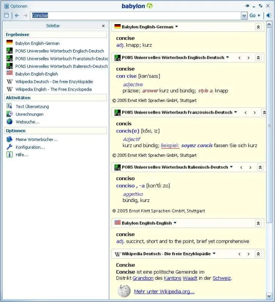275x302 pixels.
Task: Click the Meine Wörterbücher books icon
Action: 9,139
